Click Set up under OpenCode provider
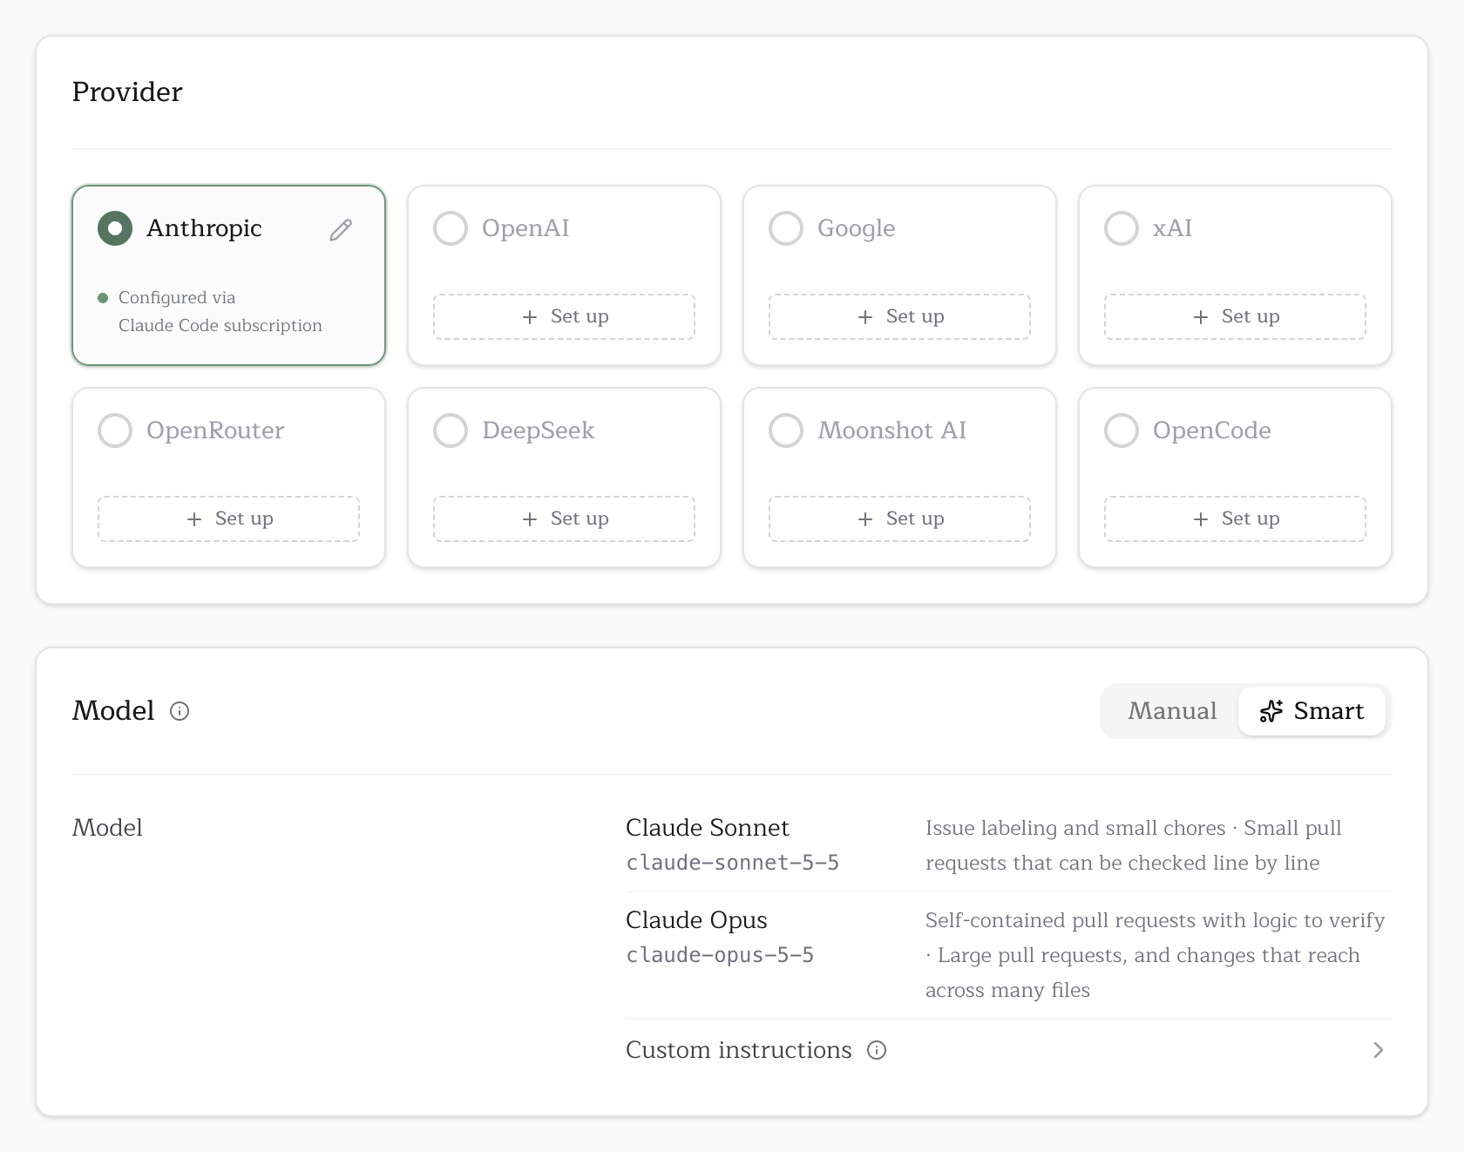The width and height of the screenshot is (1464, 1152). pyautogui.click(x=1235, y=518)
